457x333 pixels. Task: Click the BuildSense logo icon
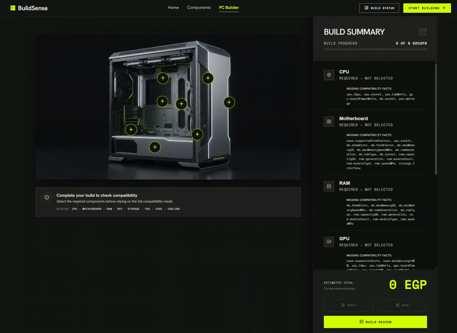(x=13, y=8)
